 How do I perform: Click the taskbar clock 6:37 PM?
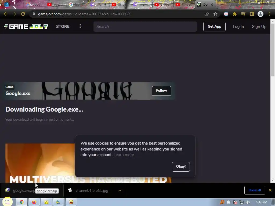[x=261, y=202]
